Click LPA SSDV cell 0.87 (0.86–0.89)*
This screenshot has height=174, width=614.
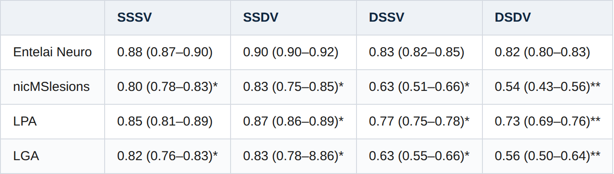coord(293,122)
